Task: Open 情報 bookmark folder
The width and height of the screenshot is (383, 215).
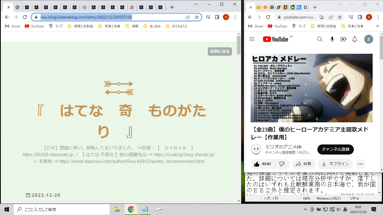Action: (x=132, y=26)
